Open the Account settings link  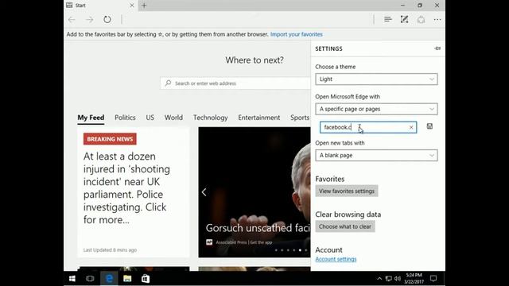tap(336, 259)
